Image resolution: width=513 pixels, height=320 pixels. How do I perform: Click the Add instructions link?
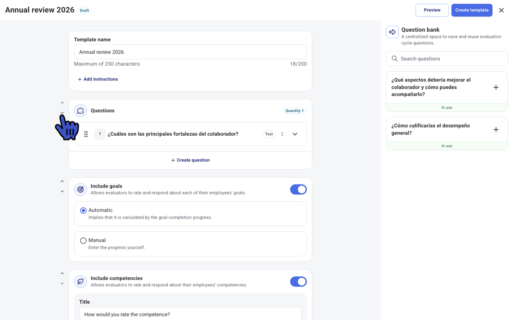pos(98,79)
